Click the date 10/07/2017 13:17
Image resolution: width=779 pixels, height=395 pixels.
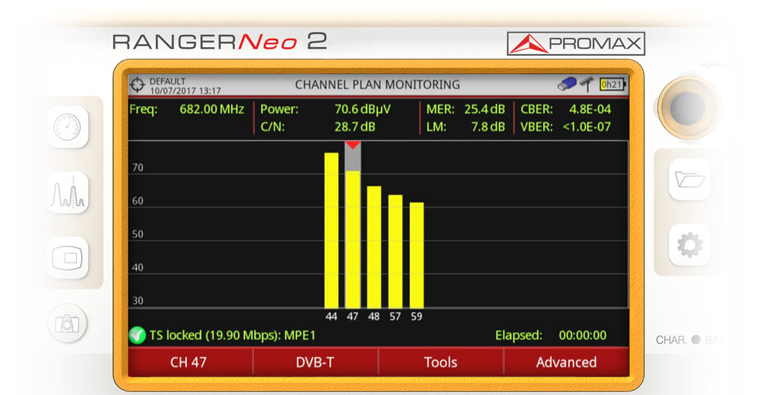tap(186, 91)
